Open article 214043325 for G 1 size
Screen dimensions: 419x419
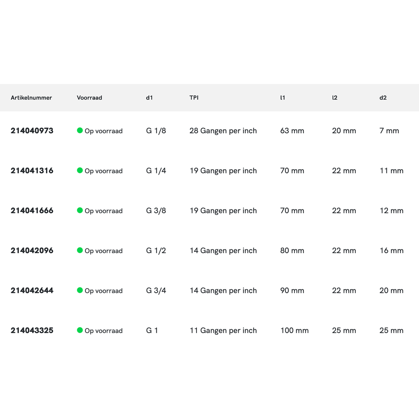click(32, 331)
